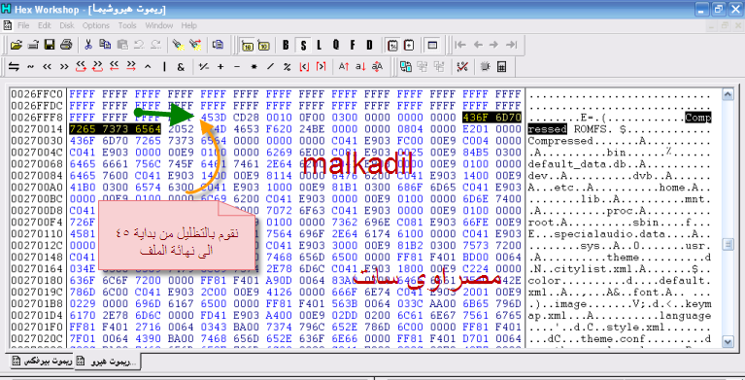Viewport: 745px width, 380px height.
Task: Click the Add (+) operation icon
Action: tap(220, 67)
